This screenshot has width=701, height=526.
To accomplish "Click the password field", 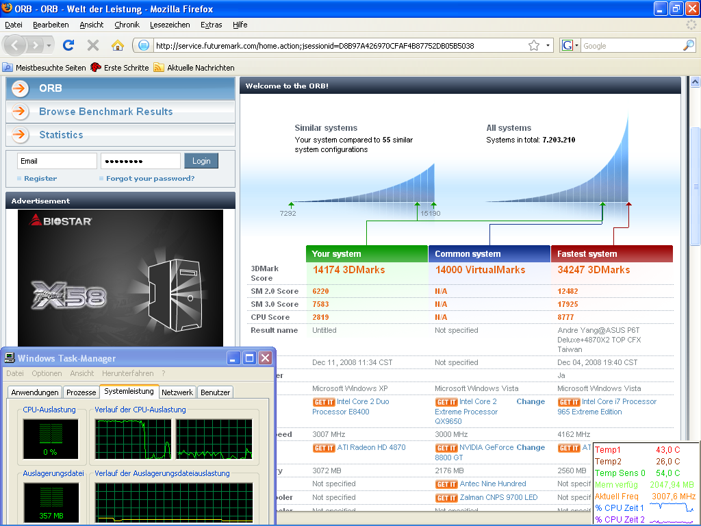I will coord(140,161).
